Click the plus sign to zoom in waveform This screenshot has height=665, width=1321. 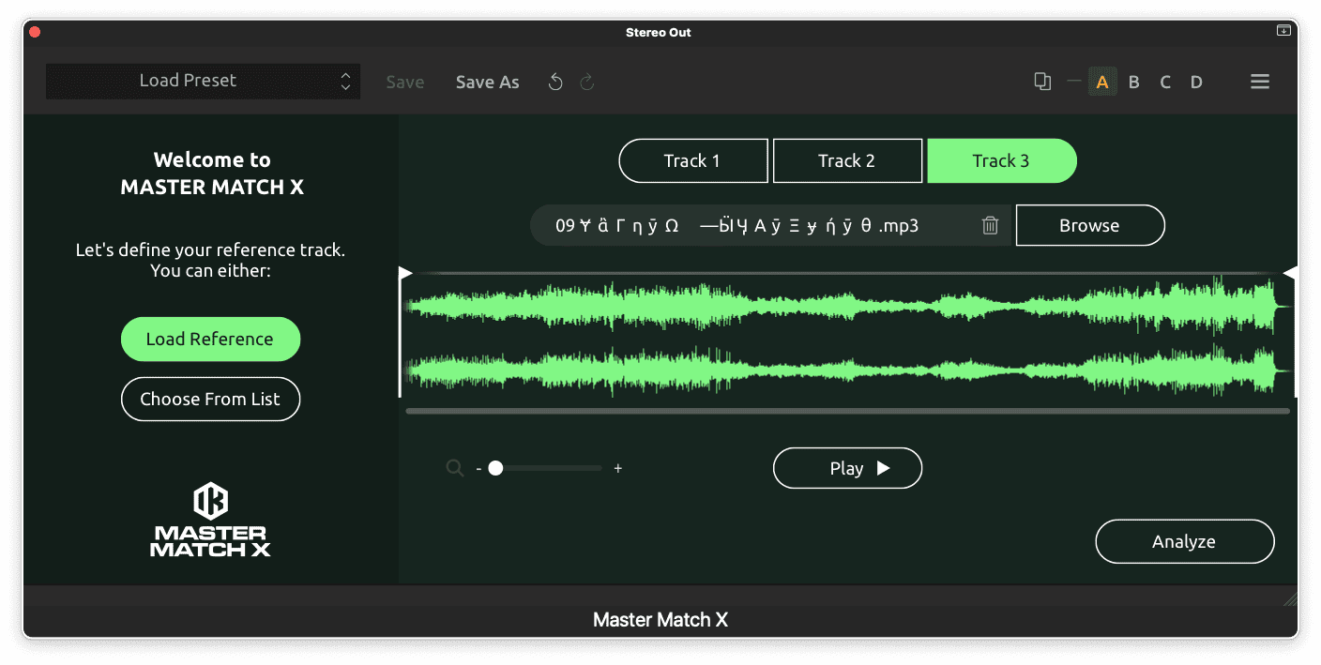(618, 467)
